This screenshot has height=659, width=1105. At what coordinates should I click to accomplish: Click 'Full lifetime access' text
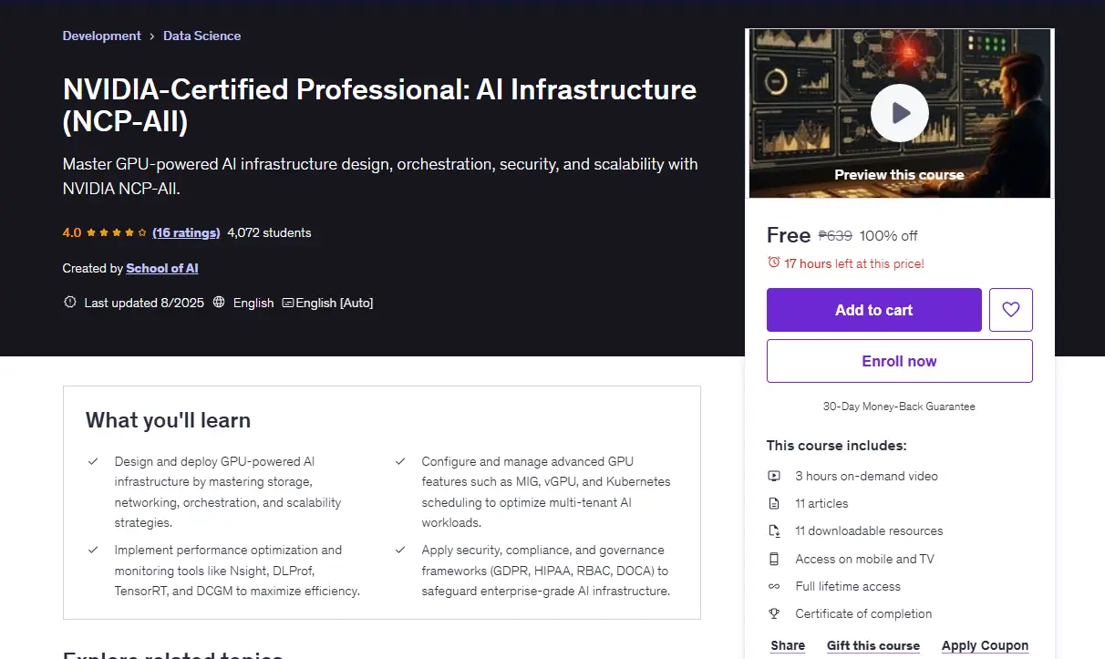(848, 586)
